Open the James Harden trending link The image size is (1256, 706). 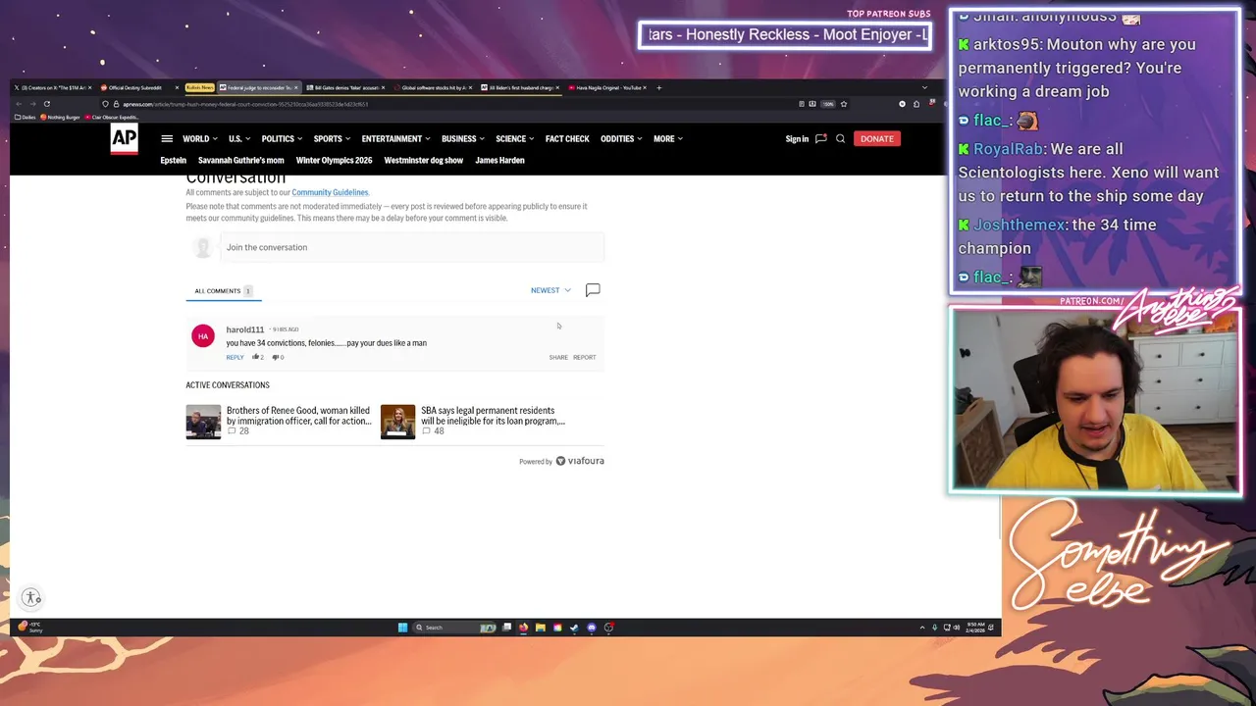(499, 161)
